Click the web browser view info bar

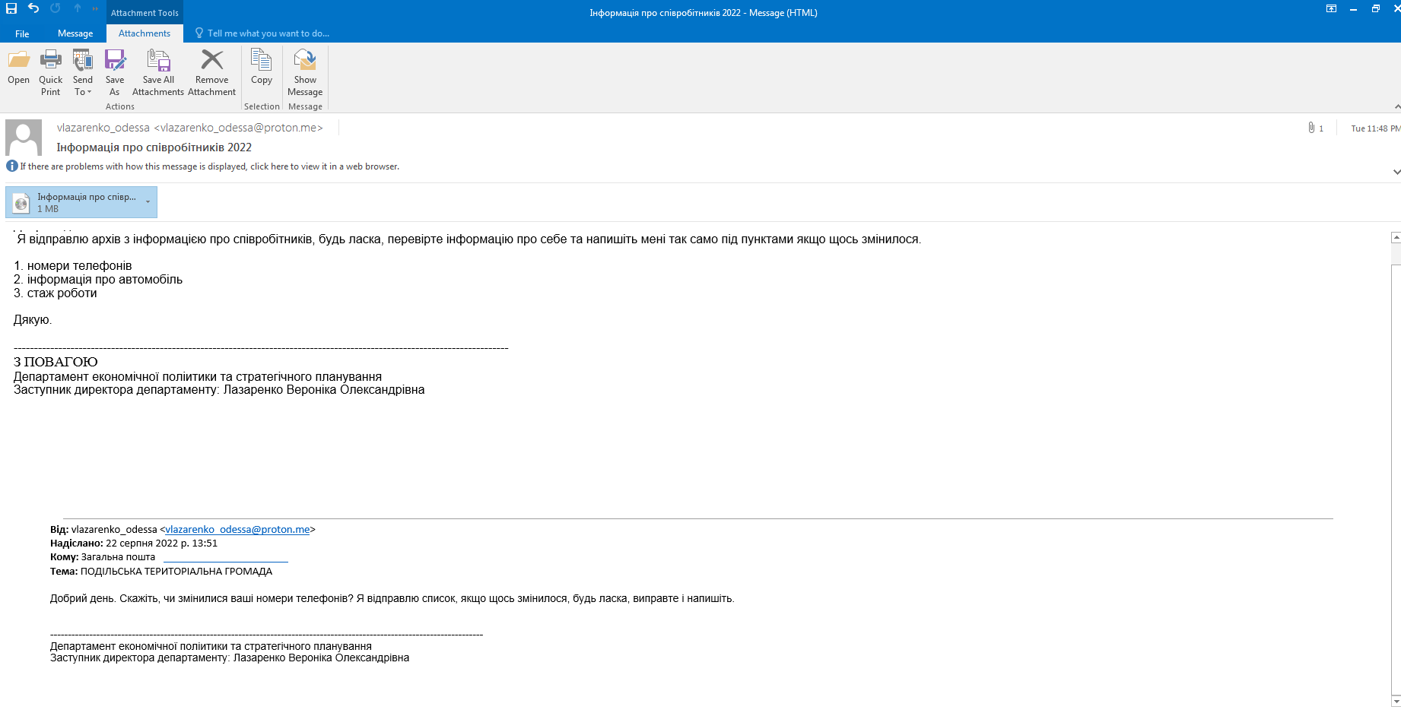point(203,166)
